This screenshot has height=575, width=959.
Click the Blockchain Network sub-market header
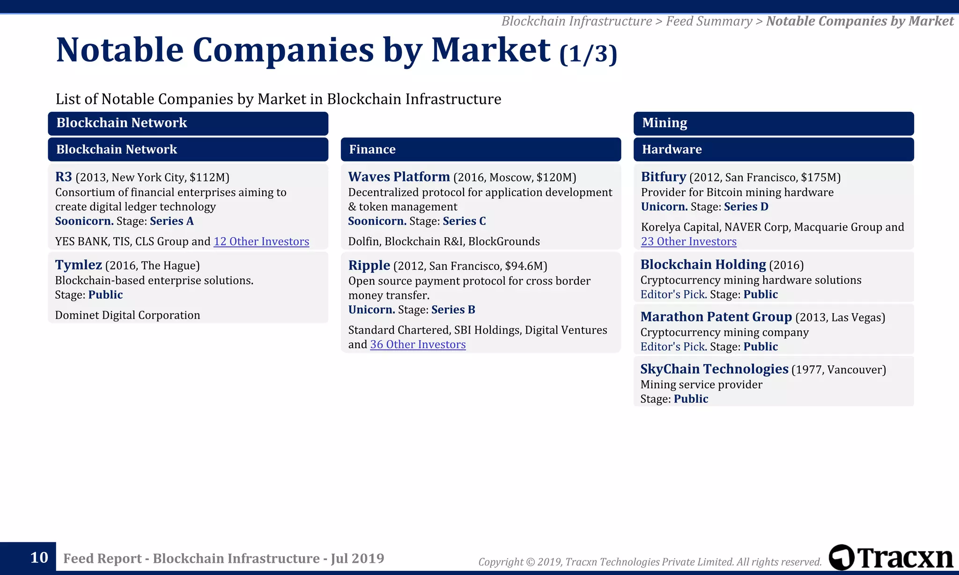[188, 149]
